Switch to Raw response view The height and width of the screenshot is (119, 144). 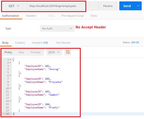pyautogui.click(x=21, y=52)
